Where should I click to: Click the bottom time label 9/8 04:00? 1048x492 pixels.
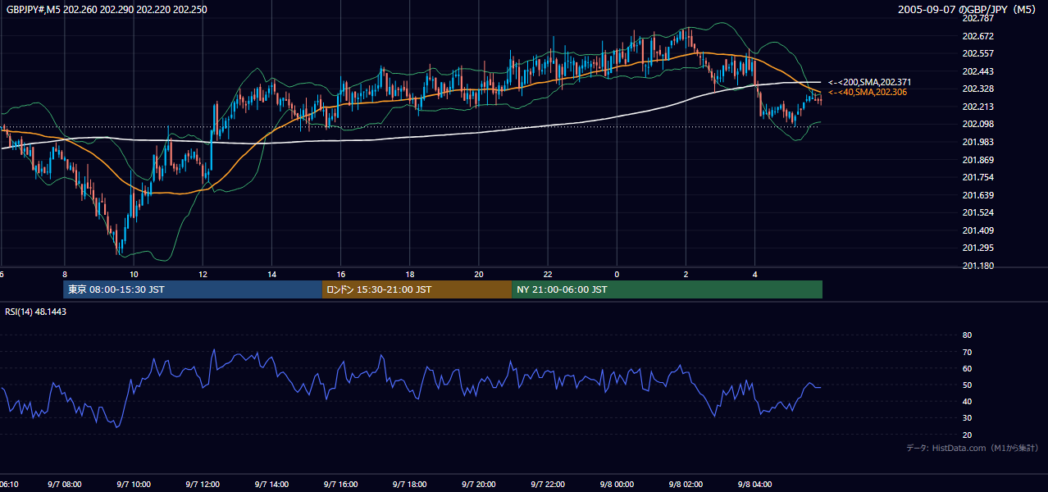click(754, 485)
